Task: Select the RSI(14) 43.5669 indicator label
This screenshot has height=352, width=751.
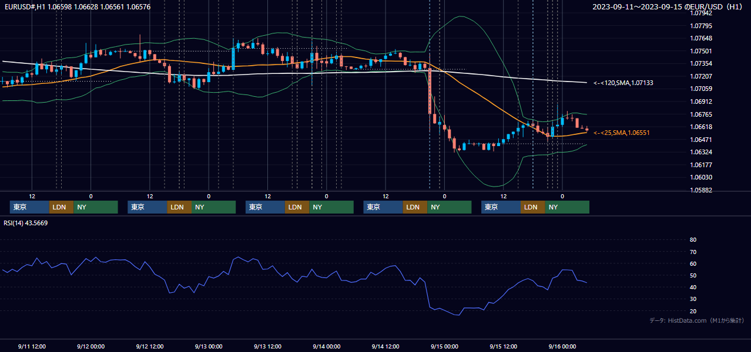Action: pos(26,223)
